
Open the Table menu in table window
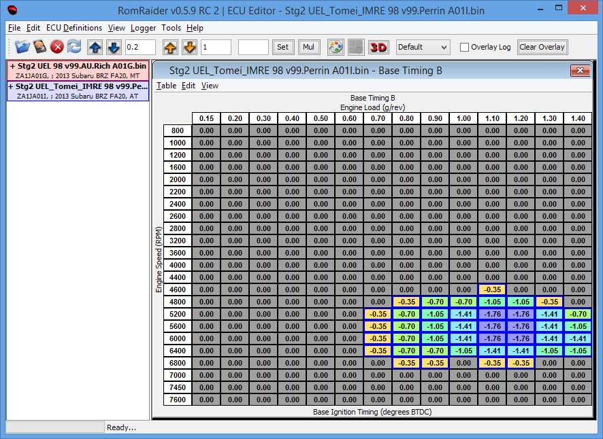click(x=166, y=86)
